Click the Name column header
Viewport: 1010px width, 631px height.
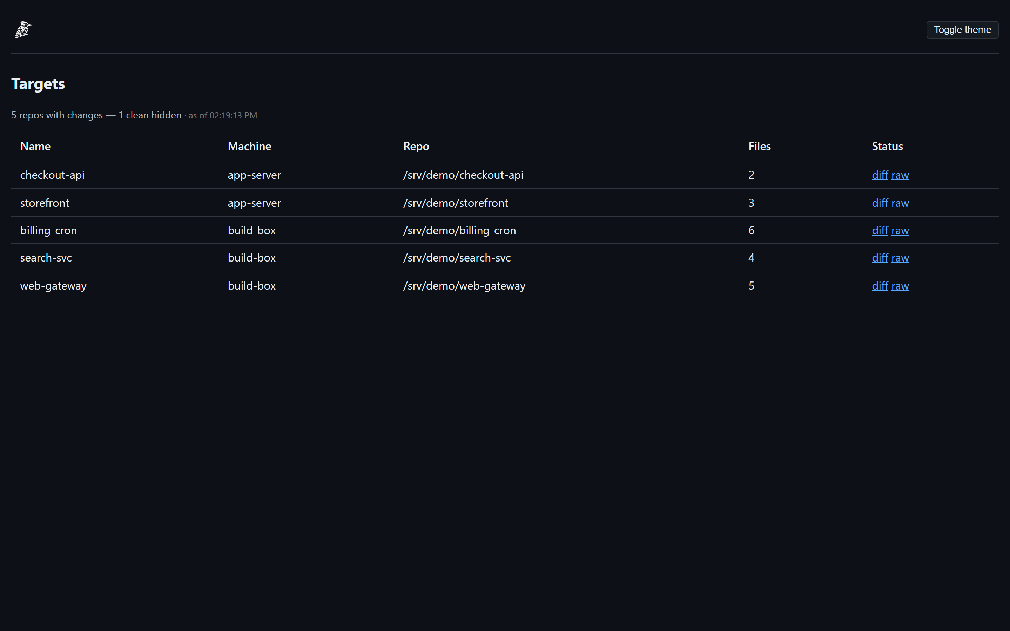click(35, 146)
